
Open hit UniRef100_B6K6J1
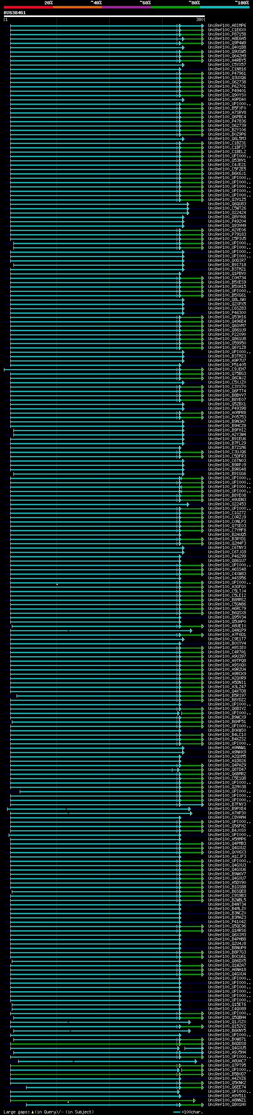click(227, 173)
